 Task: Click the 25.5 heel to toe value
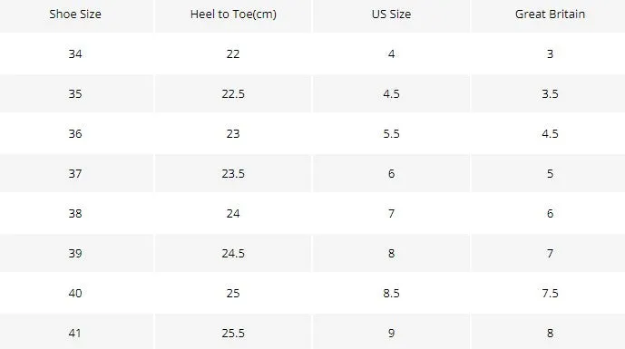click(x=233, y=333)
